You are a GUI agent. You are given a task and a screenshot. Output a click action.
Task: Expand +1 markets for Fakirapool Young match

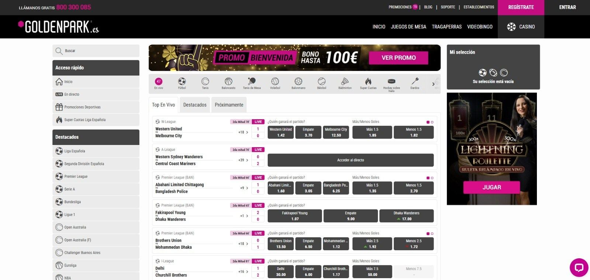[x=244, y=216]
